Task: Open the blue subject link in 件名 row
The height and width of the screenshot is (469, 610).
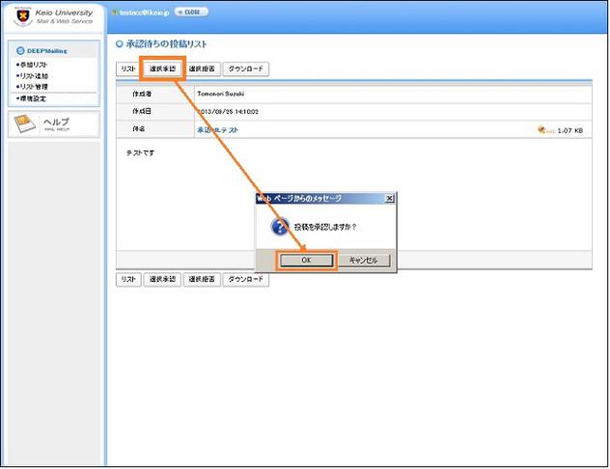Action: [x=218, y=129]
